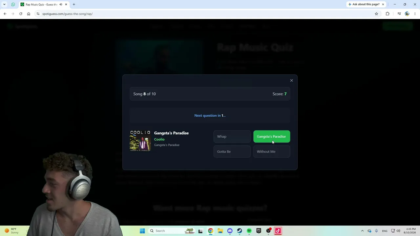The image size is (420, 236).
Task: Click the cloud sync tray icon
Action: point(369,231)
